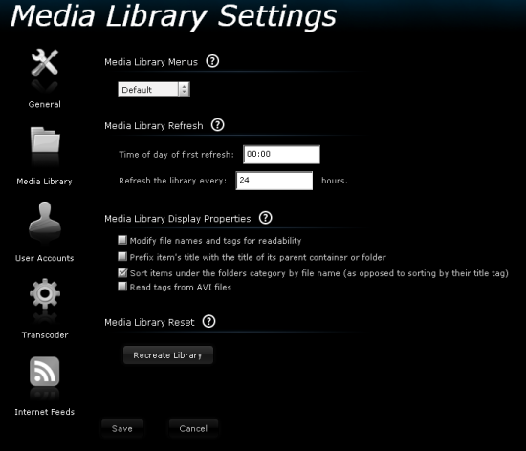Select the Transcoder label in sidebar
Viewport: 526px width, 451px height.
click(45, 335)
